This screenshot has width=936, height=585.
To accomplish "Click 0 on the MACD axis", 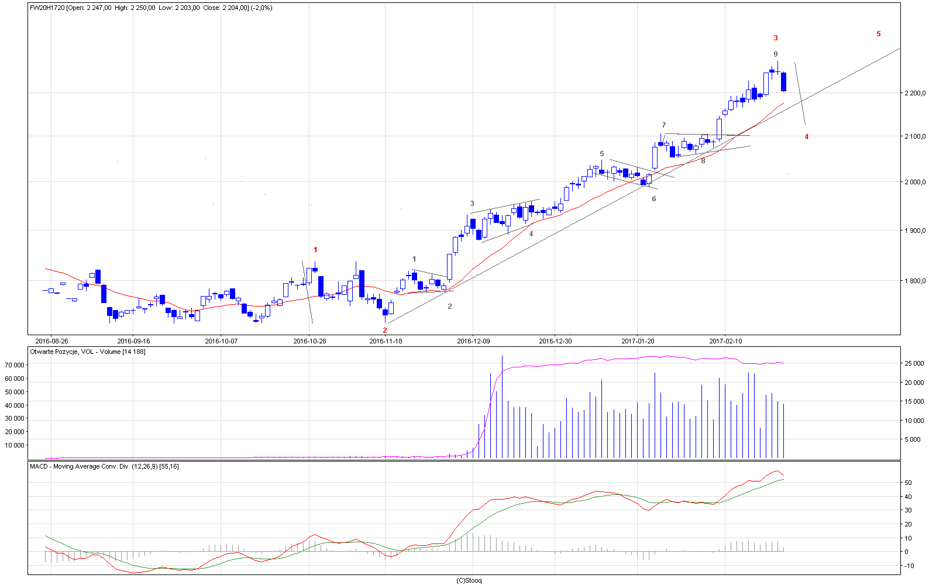I will 907,552.
